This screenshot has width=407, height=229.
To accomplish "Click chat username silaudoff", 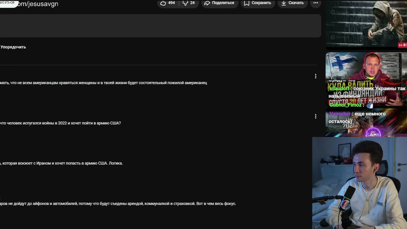I will coord(340,89).
